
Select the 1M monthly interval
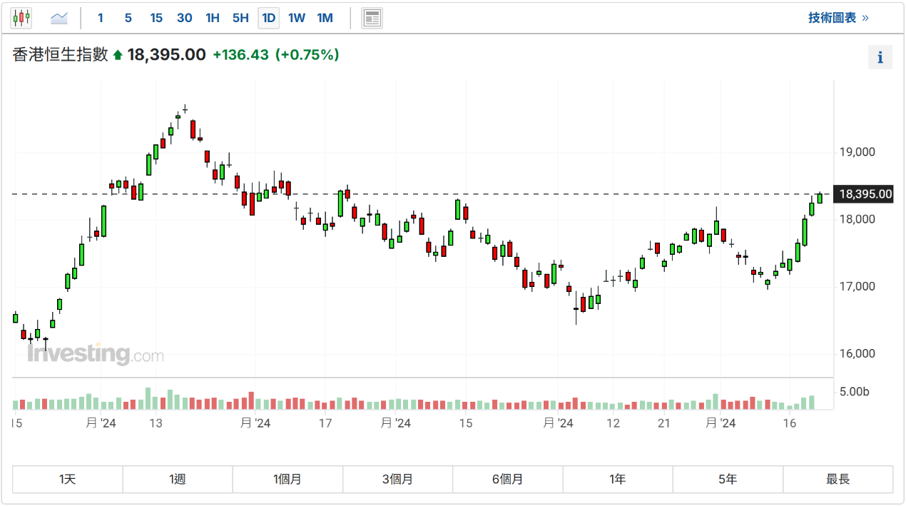(x=325, y=18)
